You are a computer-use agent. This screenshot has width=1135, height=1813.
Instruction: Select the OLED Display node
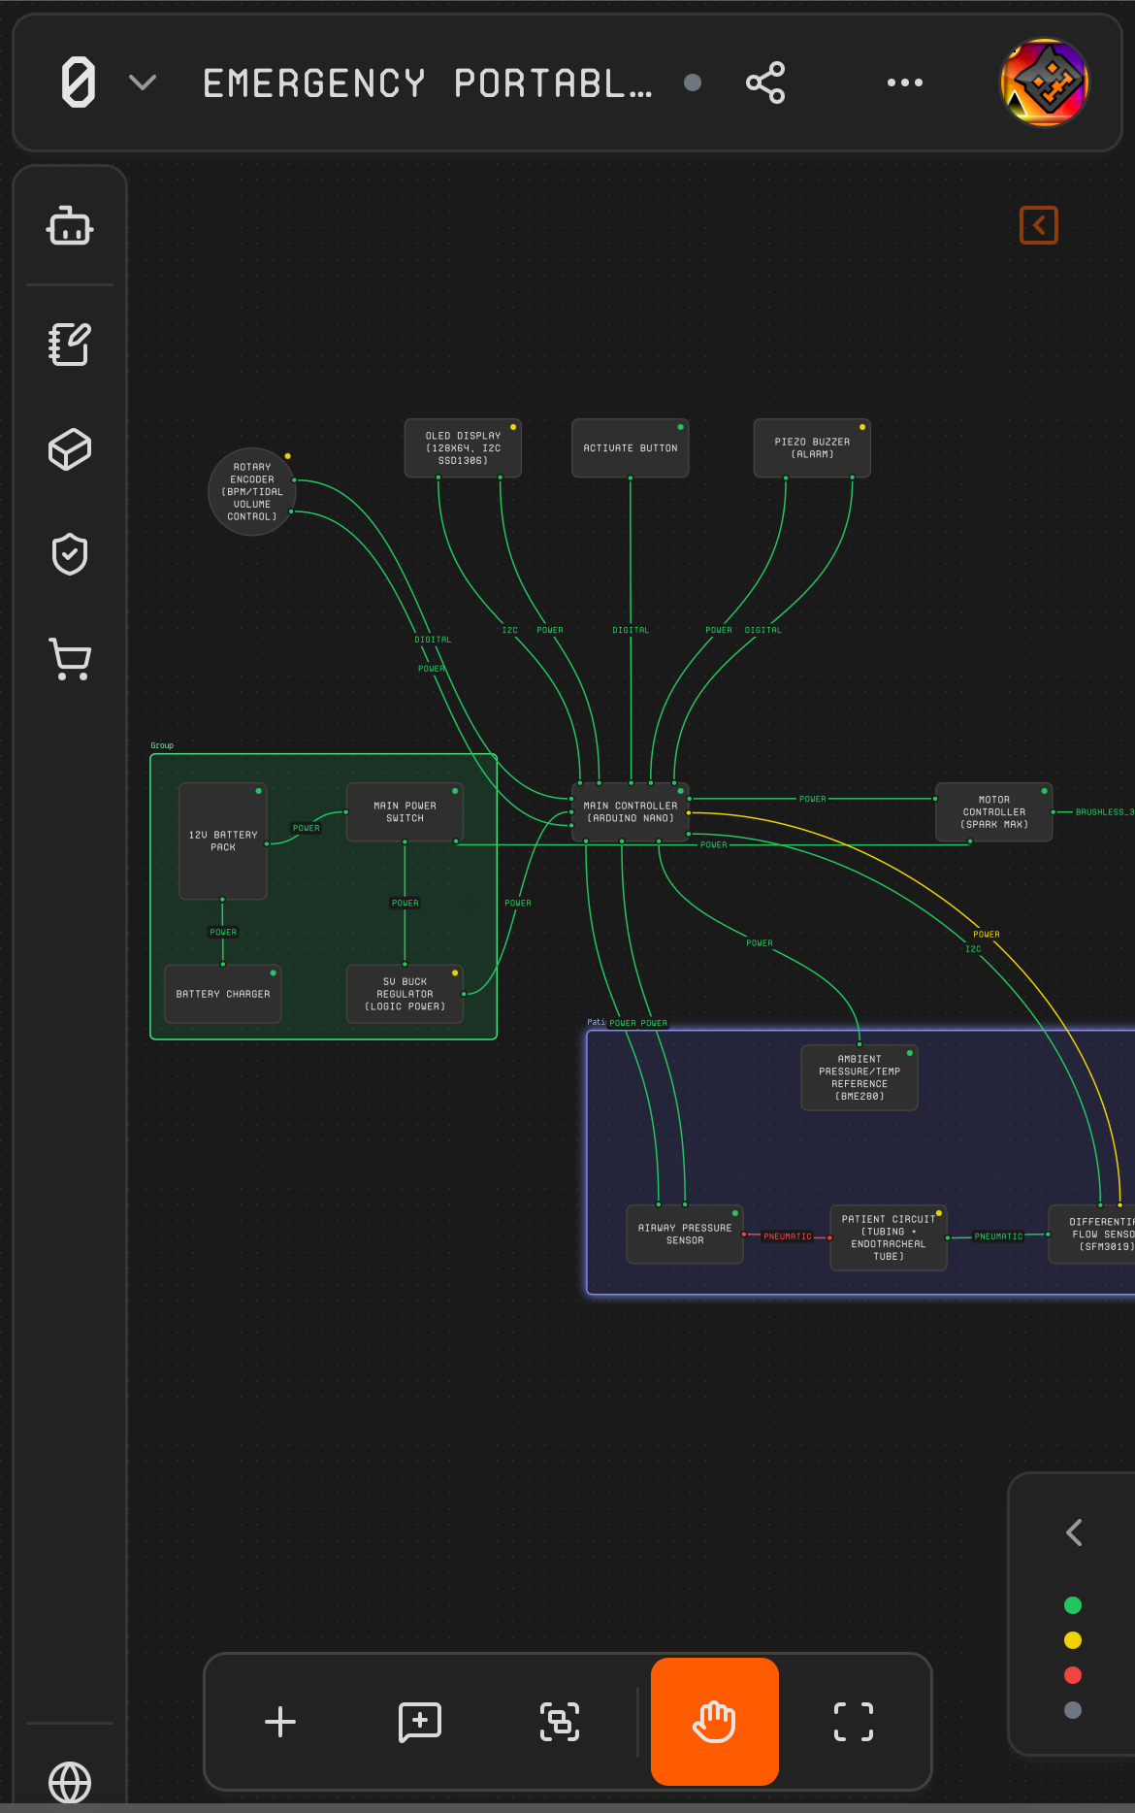[463, 448]
